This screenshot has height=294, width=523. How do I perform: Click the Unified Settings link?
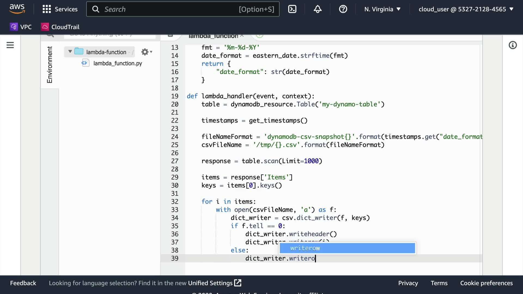(x=214, y=283)
